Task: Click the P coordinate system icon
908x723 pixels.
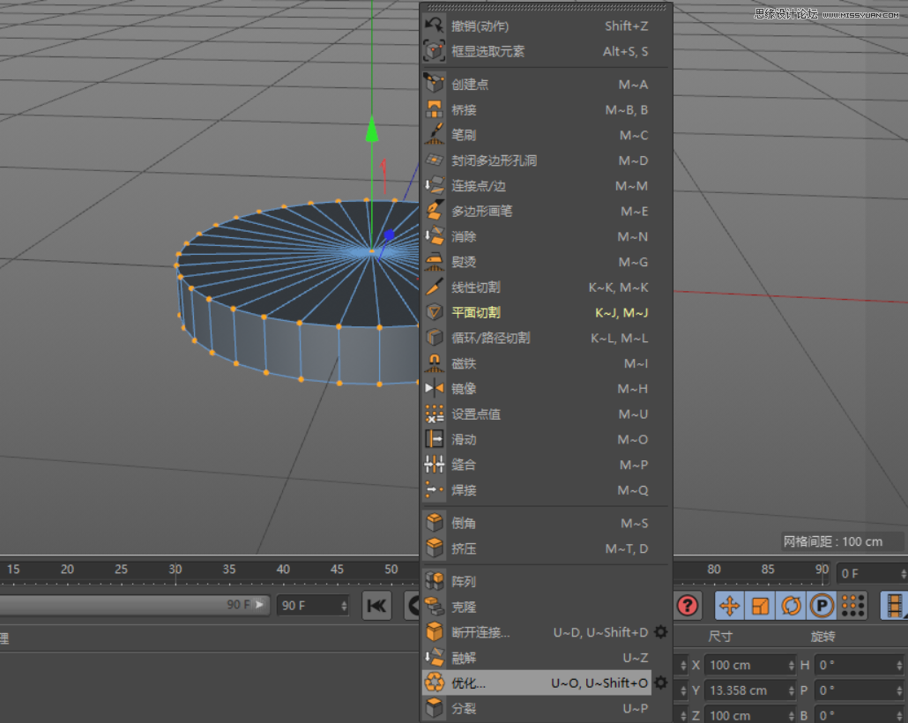Action: pyautogui.click(x=820, y=606)
